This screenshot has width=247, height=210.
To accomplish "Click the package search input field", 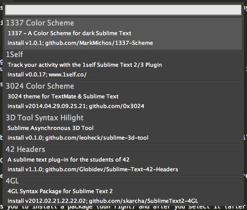I will [123, 10].
